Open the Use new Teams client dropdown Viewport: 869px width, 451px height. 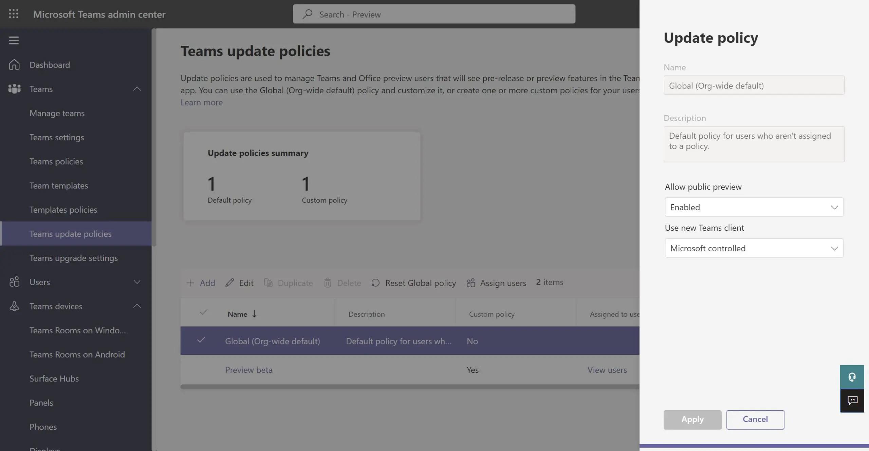point(754,248)
